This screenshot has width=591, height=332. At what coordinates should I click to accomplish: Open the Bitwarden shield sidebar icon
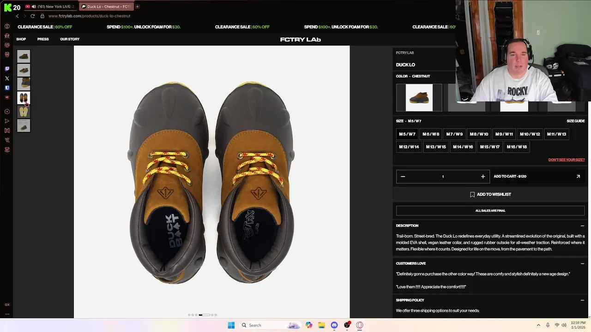coord(7,88)
